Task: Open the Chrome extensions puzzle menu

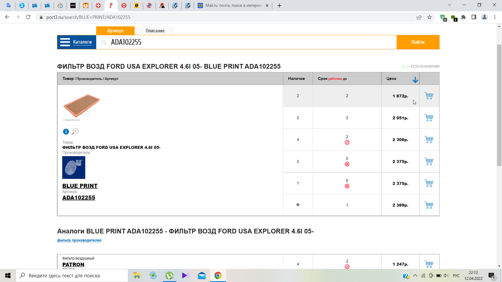Action: point(464,17)
